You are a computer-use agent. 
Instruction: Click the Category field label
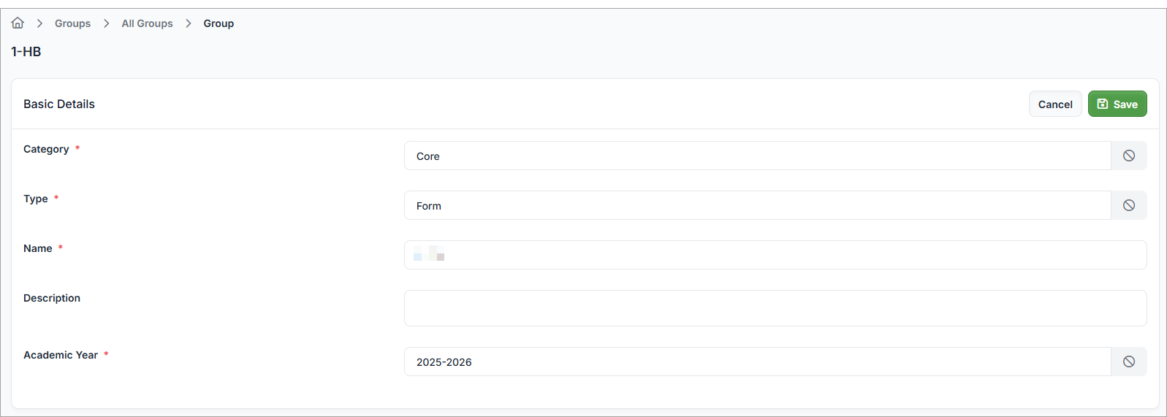(46, 149)
